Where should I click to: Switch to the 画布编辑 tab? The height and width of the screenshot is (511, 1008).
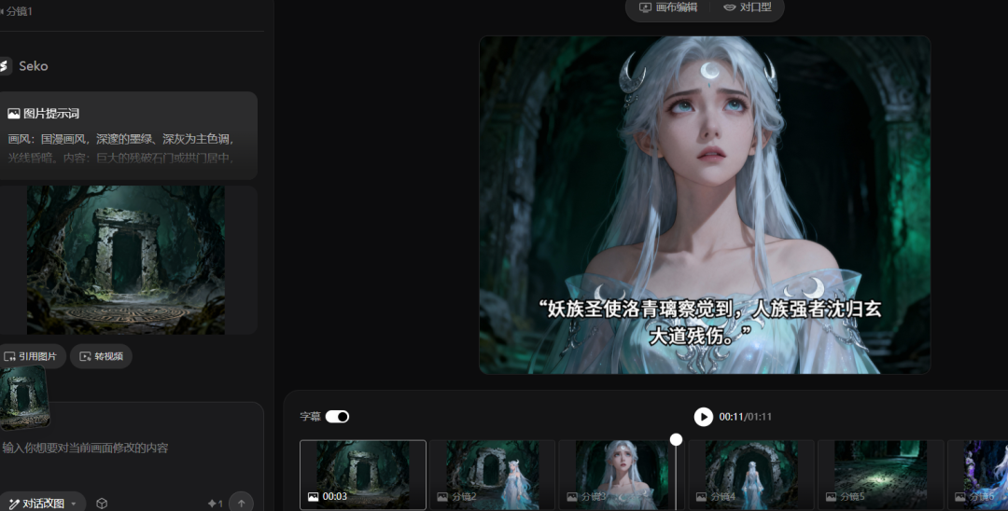(x=668, y=7)
